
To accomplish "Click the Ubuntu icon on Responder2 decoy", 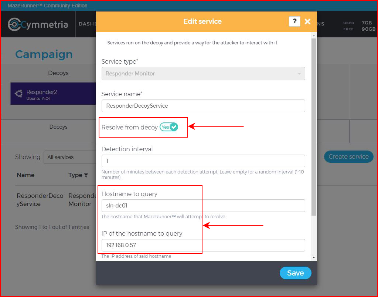I will point(18,94).
